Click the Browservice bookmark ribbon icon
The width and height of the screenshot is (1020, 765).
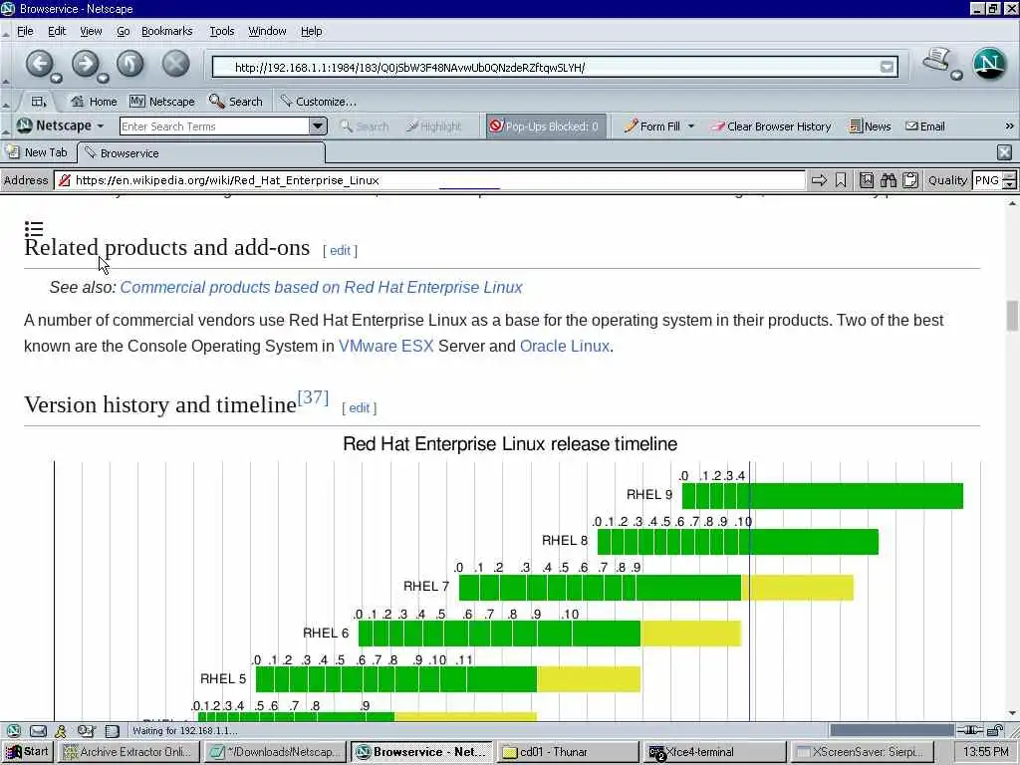click(841, 180)
